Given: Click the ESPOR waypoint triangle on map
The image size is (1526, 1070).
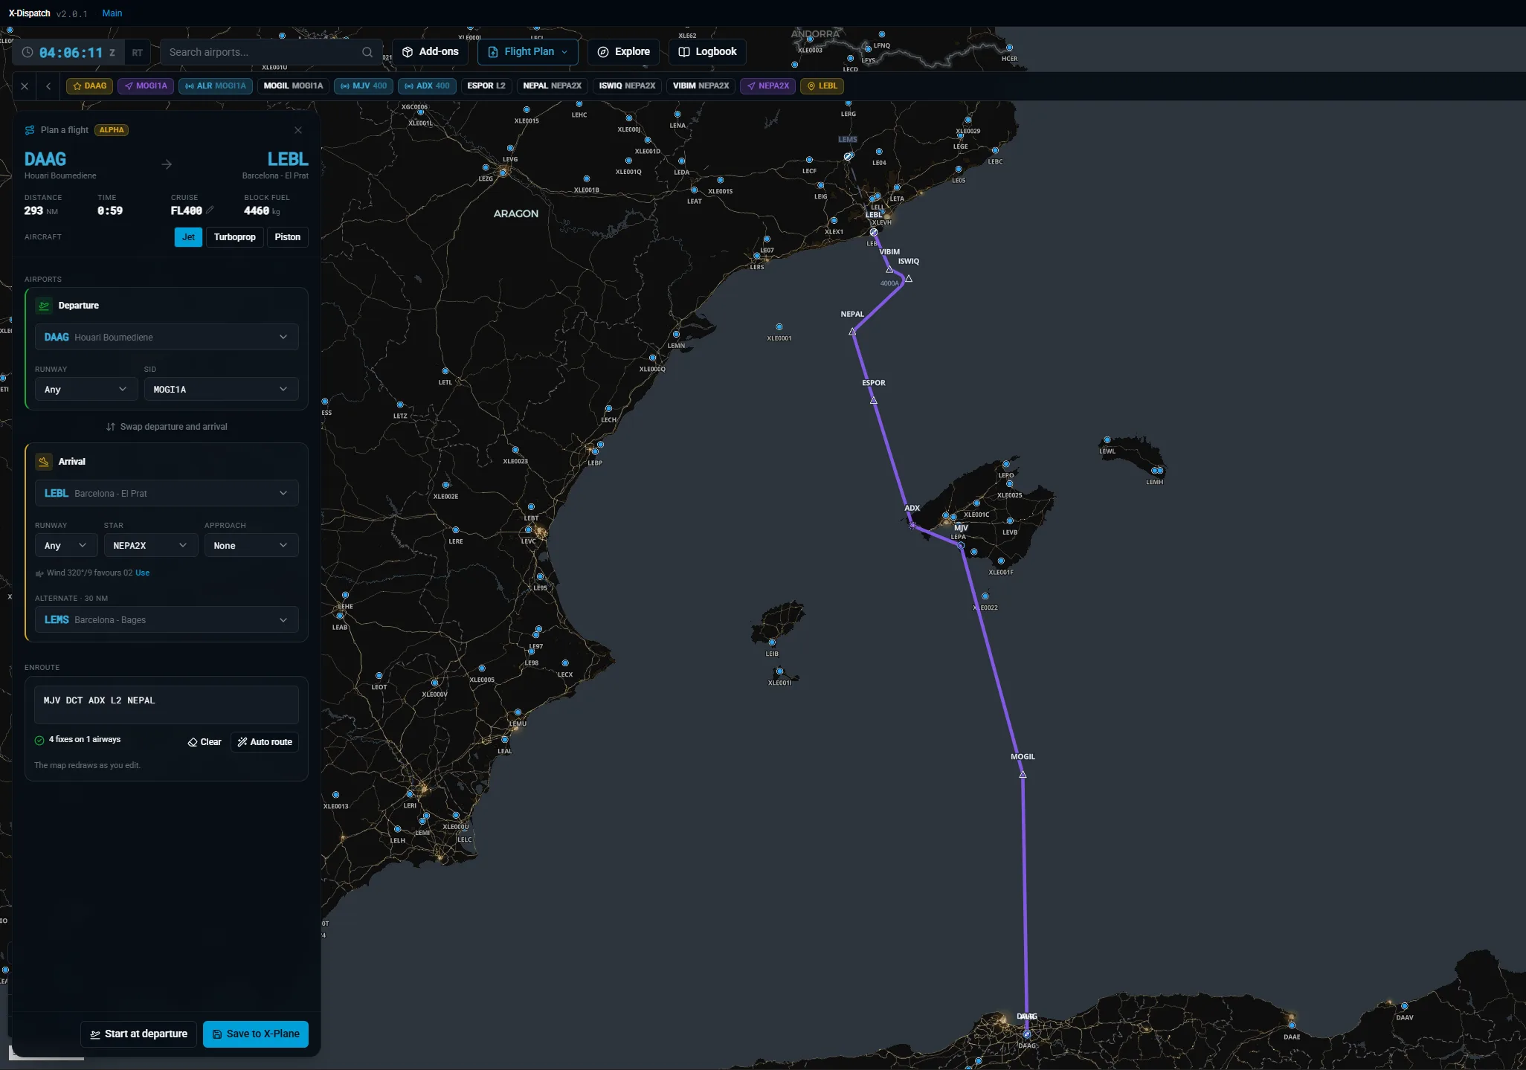Looking at the screenshot, I should [874, 400].
